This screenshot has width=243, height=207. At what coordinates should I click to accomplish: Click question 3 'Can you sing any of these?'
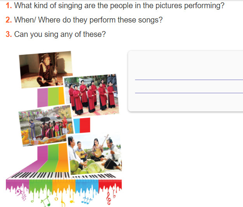coord(56,34)
